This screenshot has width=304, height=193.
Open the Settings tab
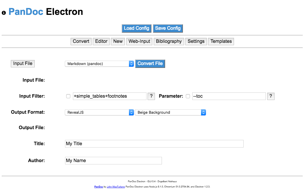196,41
